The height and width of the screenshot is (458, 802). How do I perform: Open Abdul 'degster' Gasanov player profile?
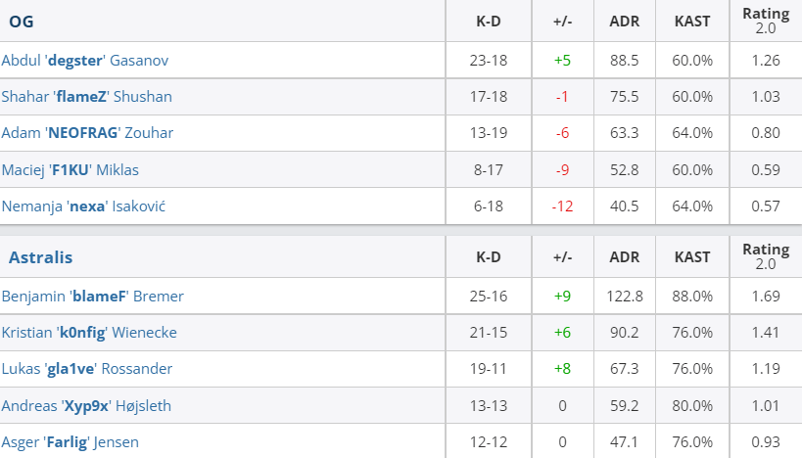(x=85, y=61)
